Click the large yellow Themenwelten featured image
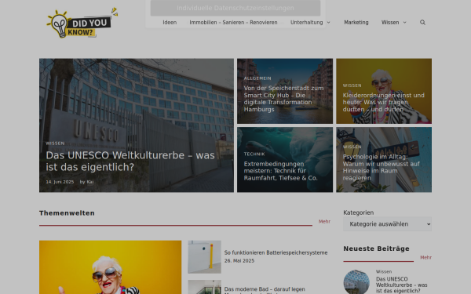The image size is (471, 294). tap(110, 267)
